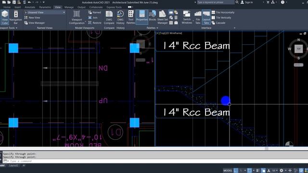Click Tile Vertically

(x=221, y=18)
